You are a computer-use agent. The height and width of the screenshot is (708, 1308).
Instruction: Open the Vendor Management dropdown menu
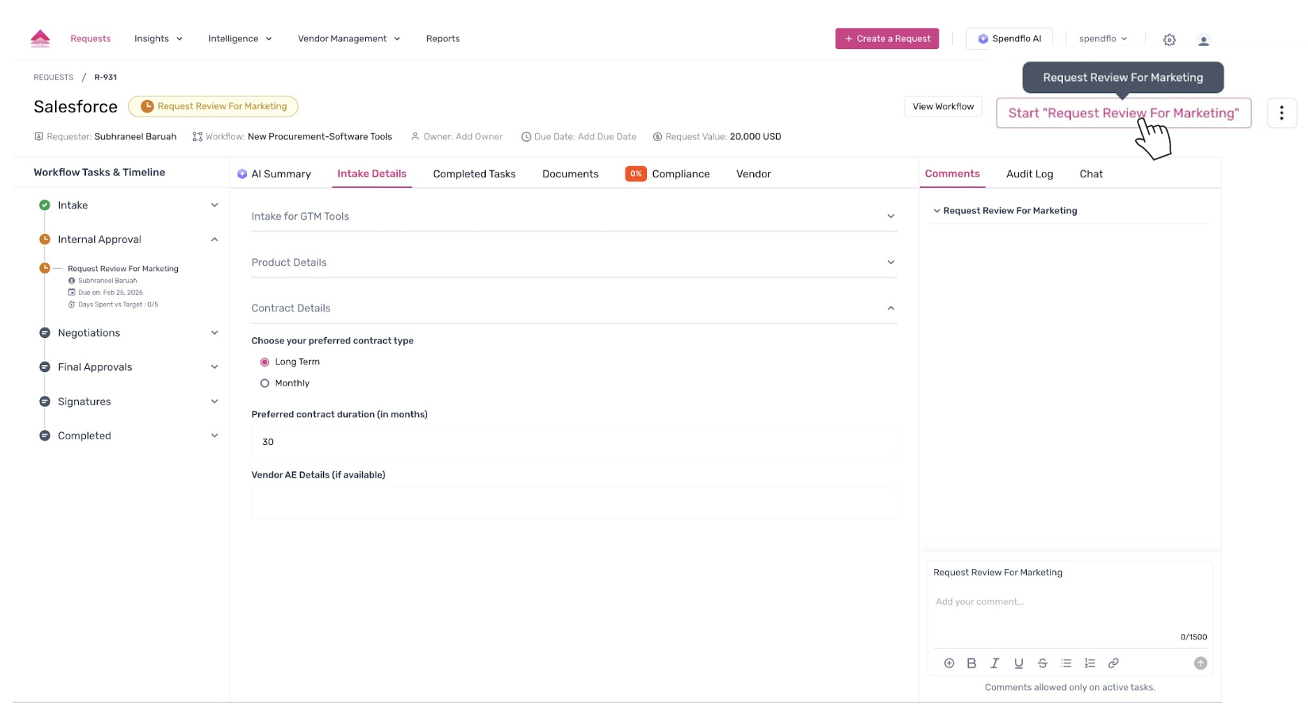click(x=348, y=38)
